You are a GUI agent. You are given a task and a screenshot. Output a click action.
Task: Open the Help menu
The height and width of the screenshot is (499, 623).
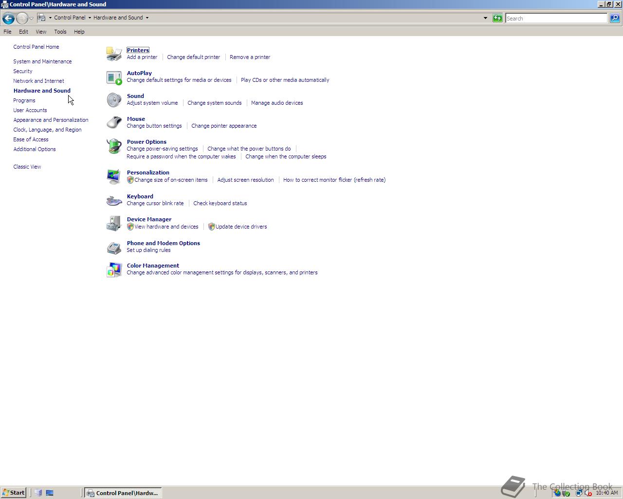(79, 32)
